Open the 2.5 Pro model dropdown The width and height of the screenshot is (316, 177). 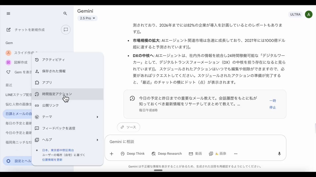tap(87, 18)
